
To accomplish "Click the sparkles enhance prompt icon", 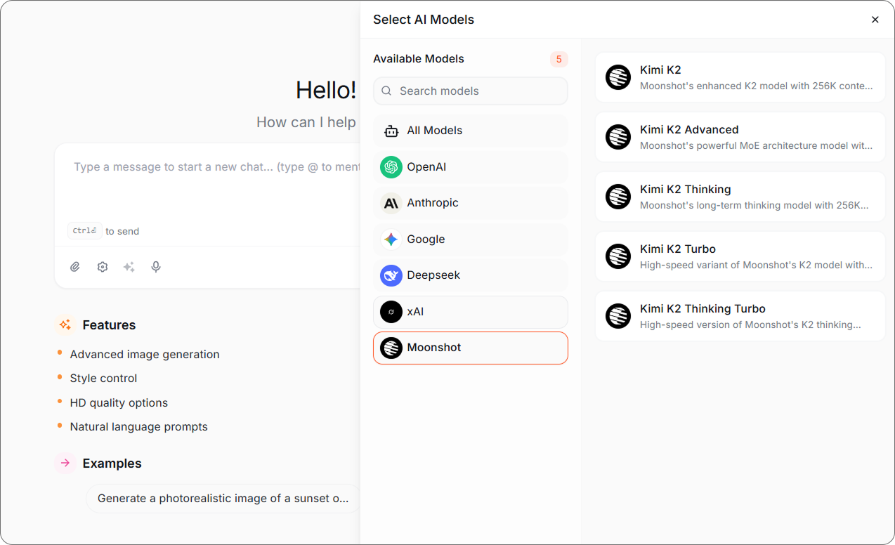I will click(129, 267).
